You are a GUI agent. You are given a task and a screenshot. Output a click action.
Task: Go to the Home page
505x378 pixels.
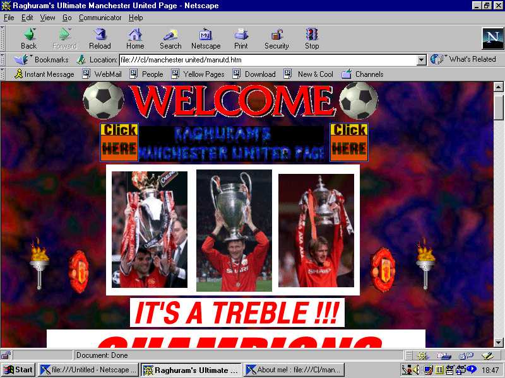click(x=135, y=38)
